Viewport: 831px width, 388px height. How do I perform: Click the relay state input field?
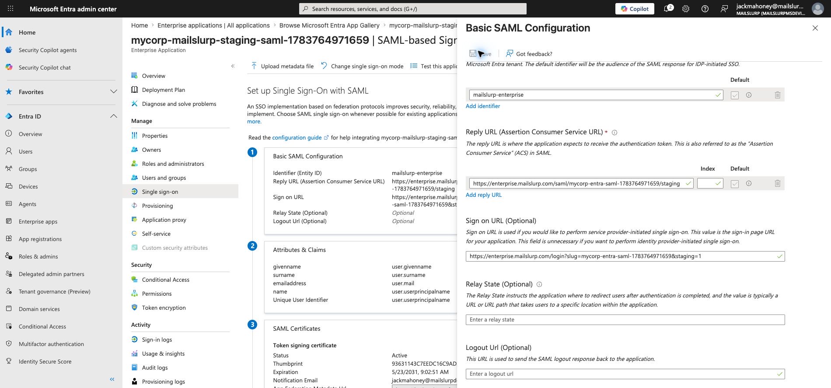[x=625, y=320]
